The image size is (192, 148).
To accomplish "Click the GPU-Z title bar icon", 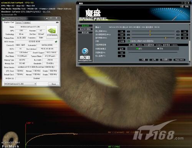I will pos(3,19).
